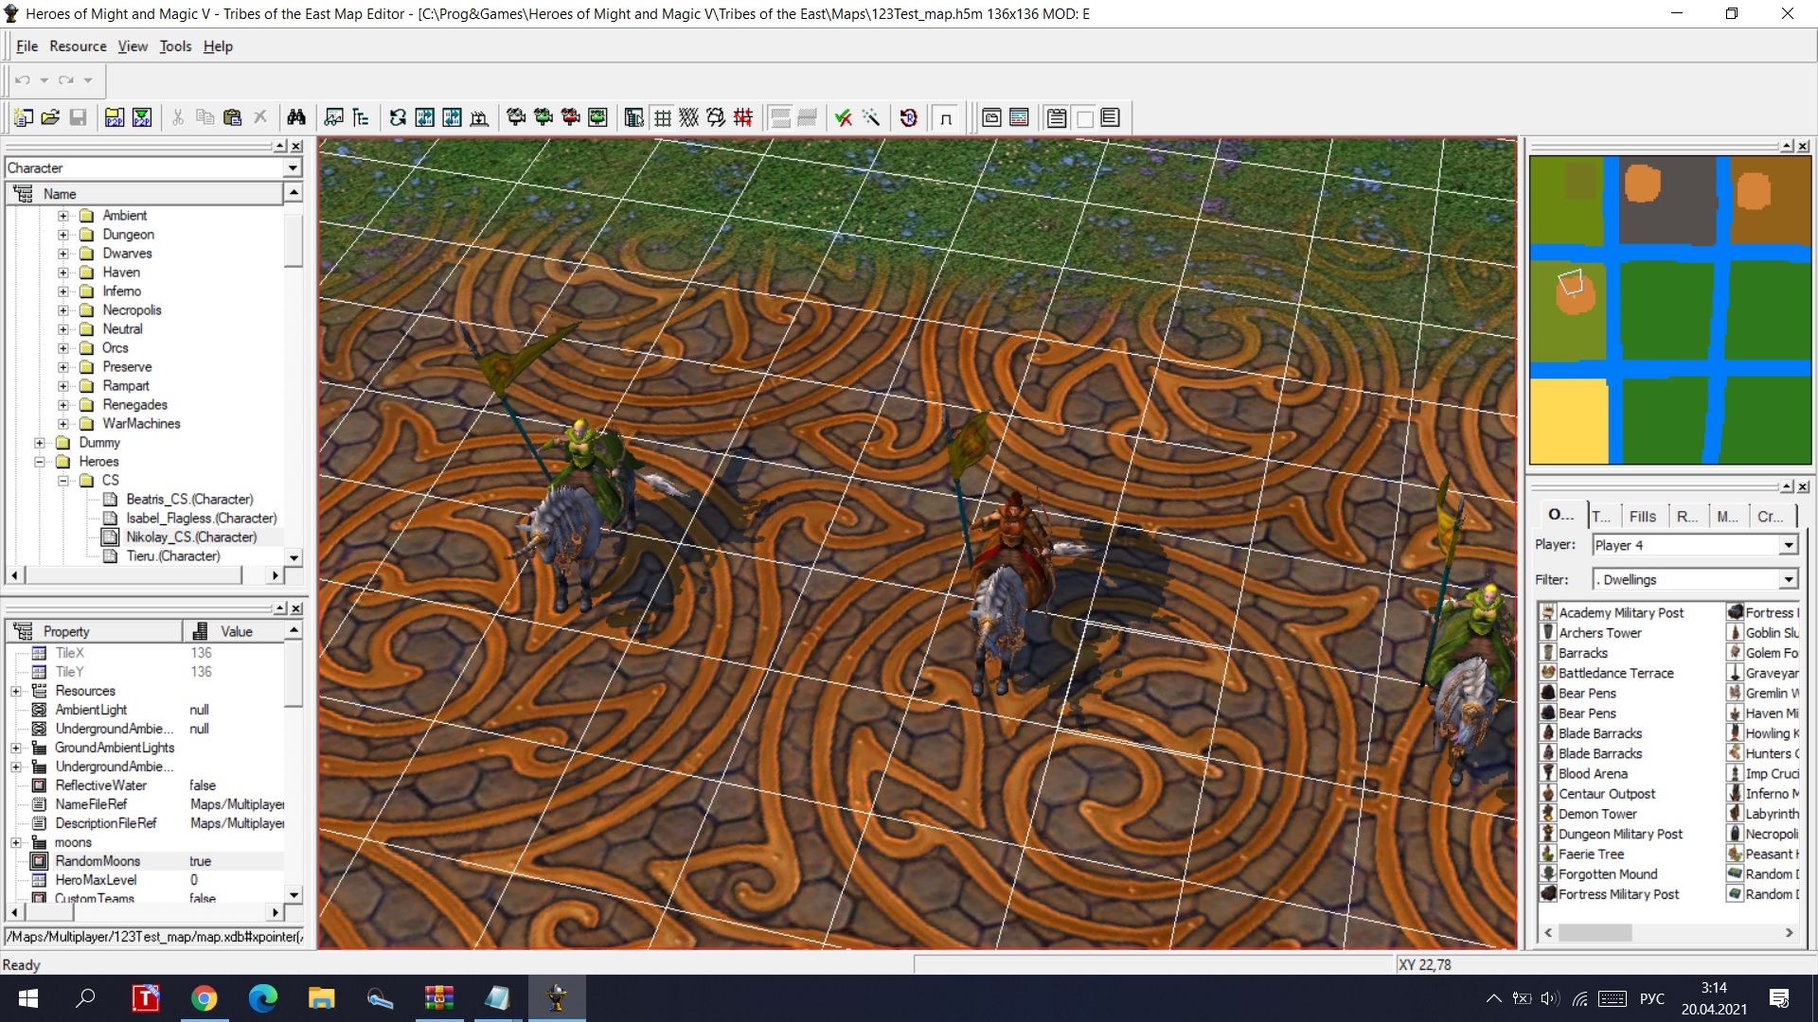Open the View menu
Screen dimensions: 1818x1022
coord(133,46)
